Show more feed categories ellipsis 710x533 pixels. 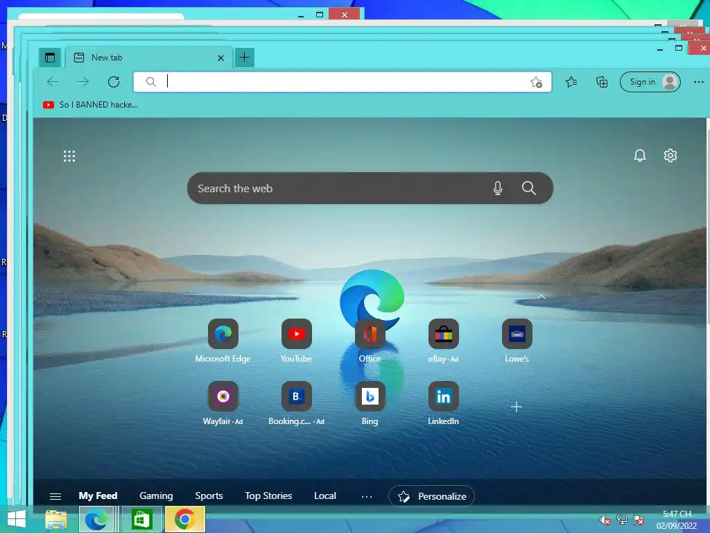[x=367, y=497]
